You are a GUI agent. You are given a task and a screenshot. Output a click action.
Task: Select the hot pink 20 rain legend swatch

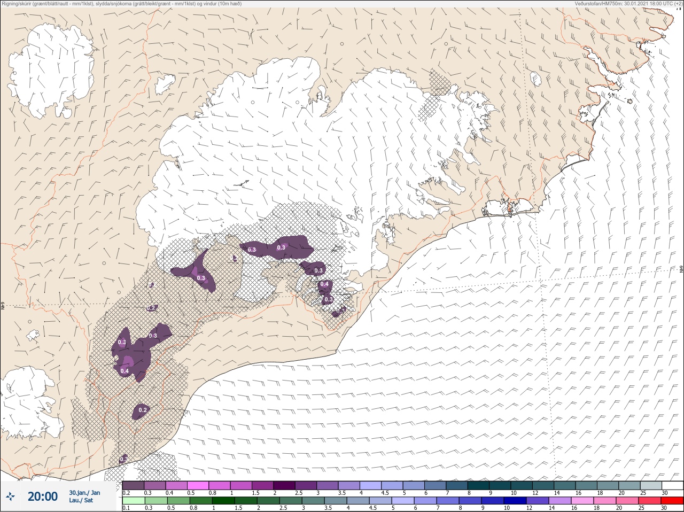click(627, 501)
